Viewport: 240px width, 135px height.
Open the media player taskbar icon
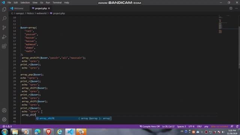click(26, 132)
